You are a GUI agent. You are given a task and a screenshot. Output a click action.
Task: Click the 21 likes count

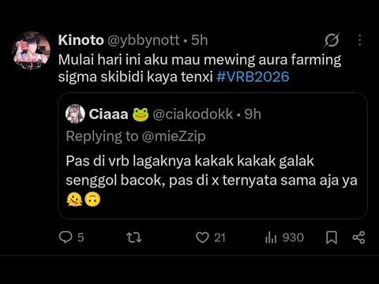[220, 237]
